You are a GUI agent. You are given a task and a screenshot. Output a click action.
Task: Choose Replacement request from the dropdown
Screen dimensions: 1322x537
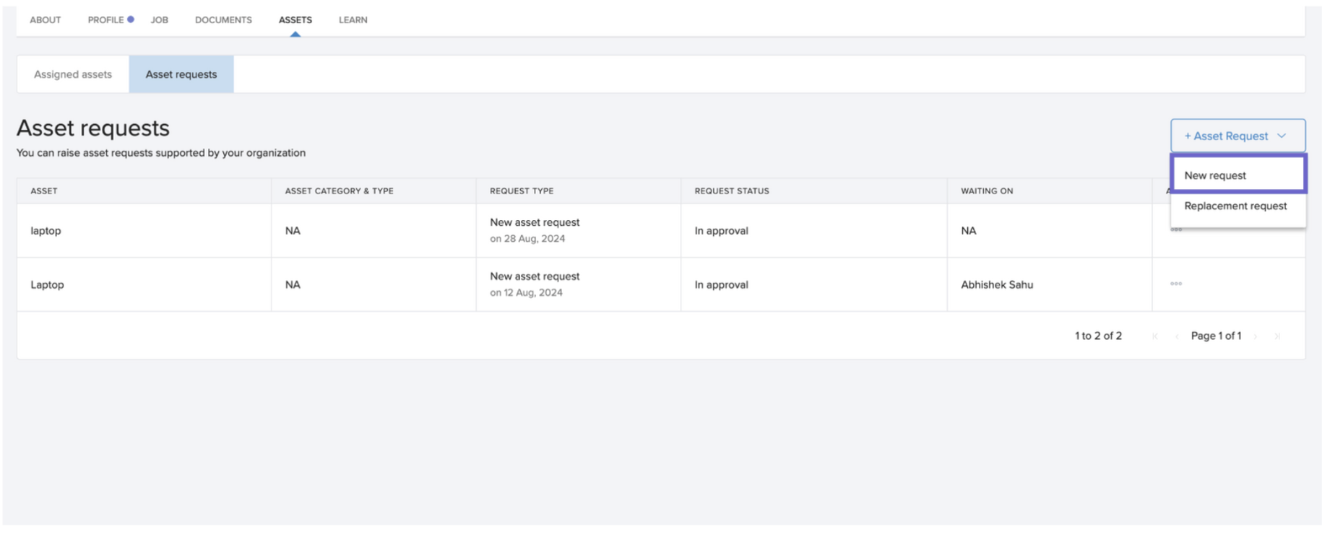click(x=1235, y=206)
